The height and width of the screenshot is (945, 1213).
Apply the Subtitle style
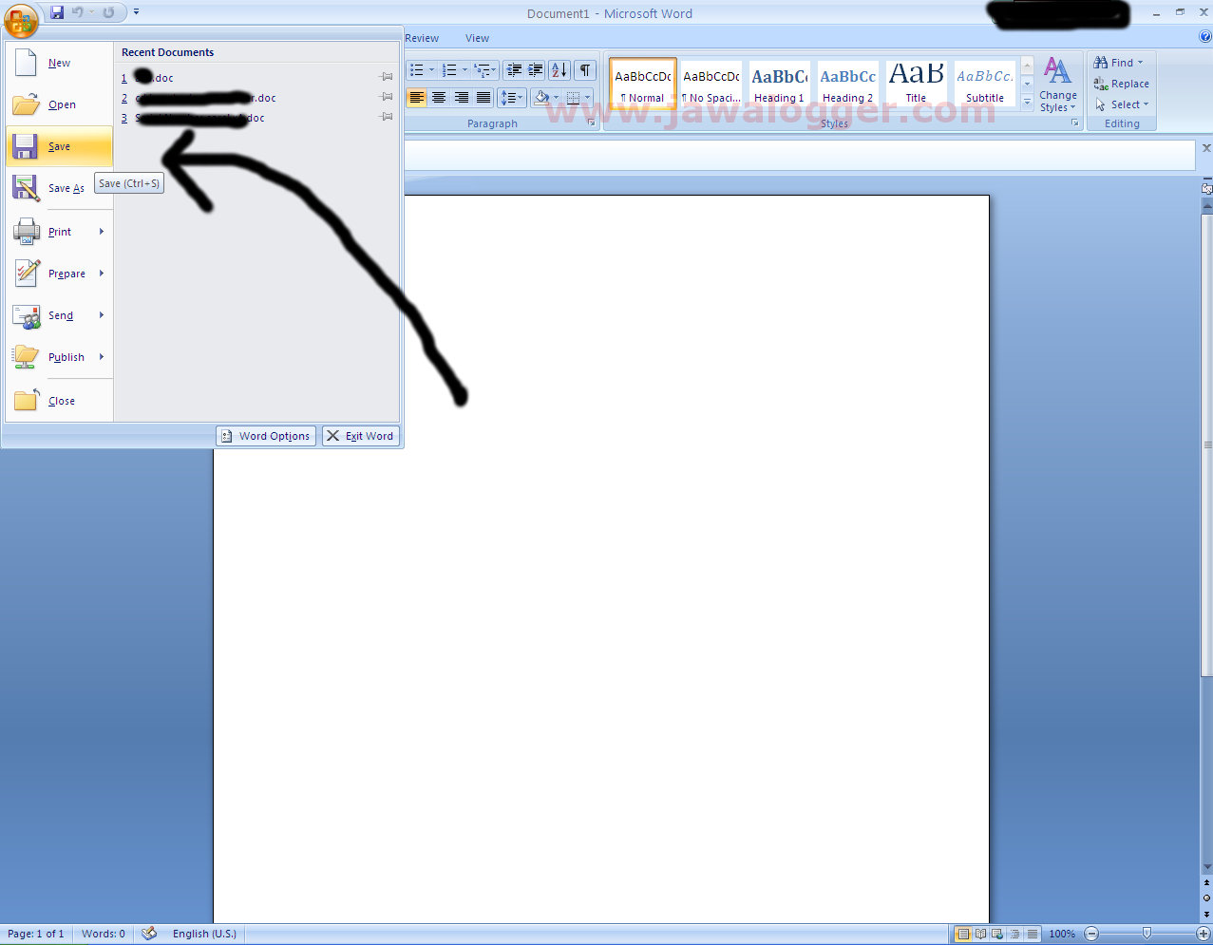coord(985,84)
